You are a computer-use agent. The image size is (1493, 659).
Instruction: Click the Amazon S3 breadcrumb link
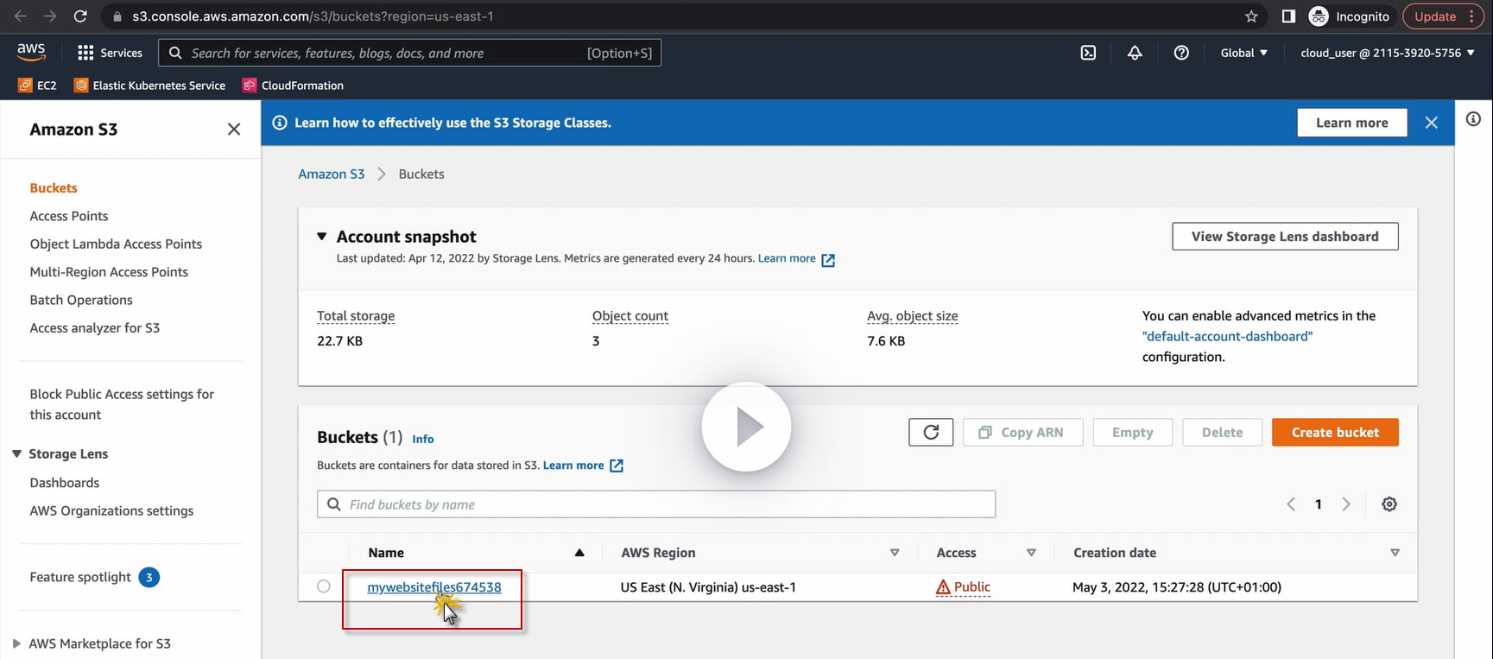(x=332, y=174)
